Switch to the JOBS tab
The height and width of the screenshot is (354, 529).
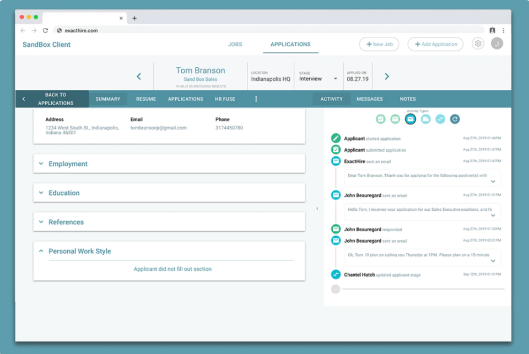[235, 44]
